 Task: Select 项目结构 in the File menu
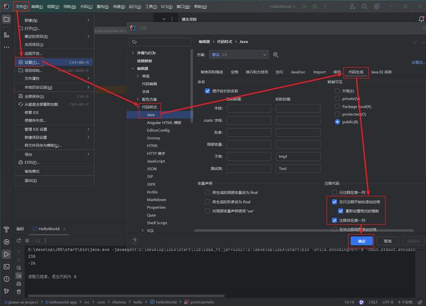(33, 70)
